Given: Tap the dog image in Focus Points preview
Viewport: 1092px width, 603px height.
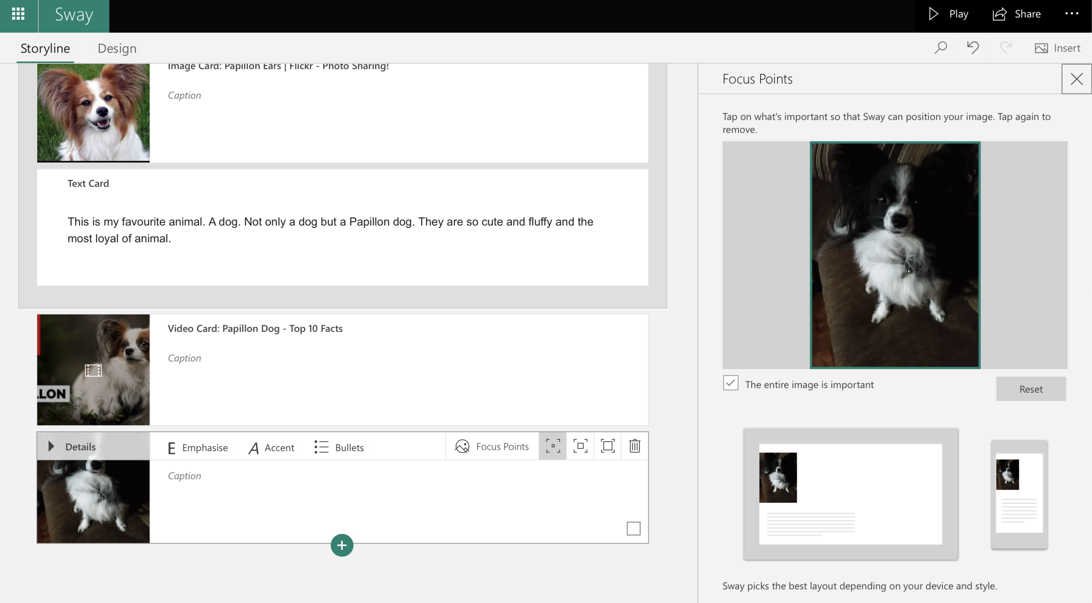Looking at the screenshot, I should pos(895,255).
